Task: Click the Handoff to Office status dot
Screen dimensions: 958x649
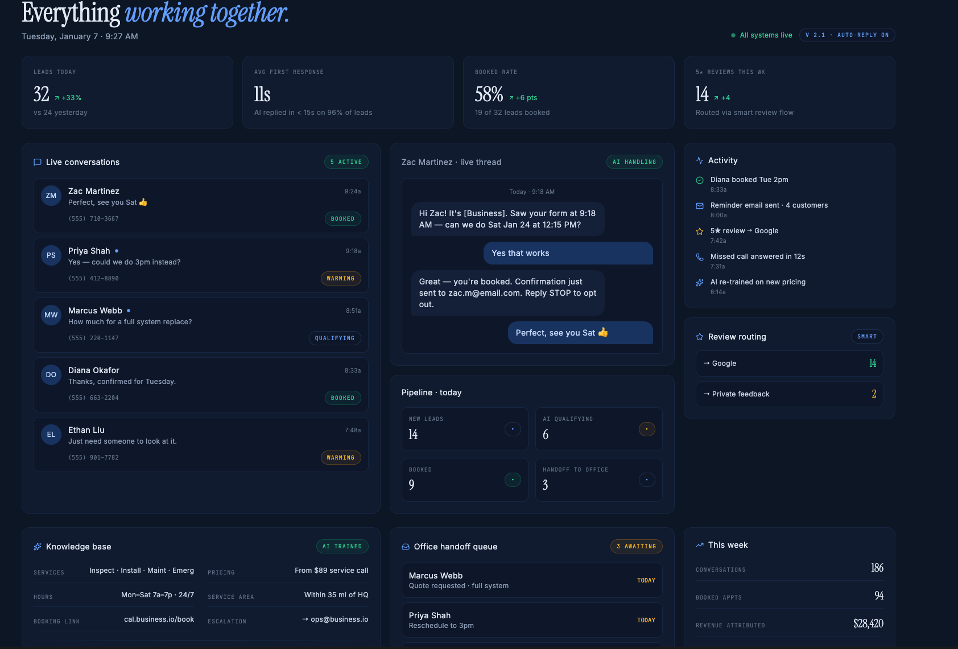Action: (x=647, y=479)
